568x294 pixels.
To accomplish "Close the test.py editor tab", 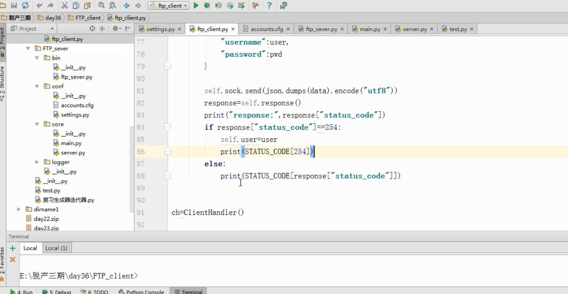I will tap(472, 29).
